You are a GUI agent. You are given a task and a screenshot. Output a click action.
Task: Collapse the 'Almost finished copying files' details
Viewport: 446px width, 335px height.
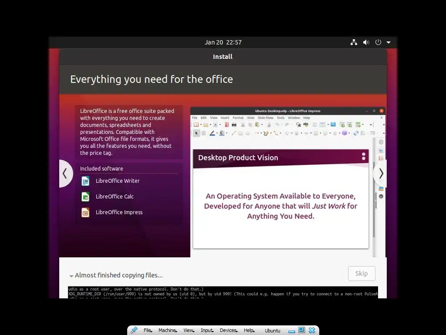71,276
